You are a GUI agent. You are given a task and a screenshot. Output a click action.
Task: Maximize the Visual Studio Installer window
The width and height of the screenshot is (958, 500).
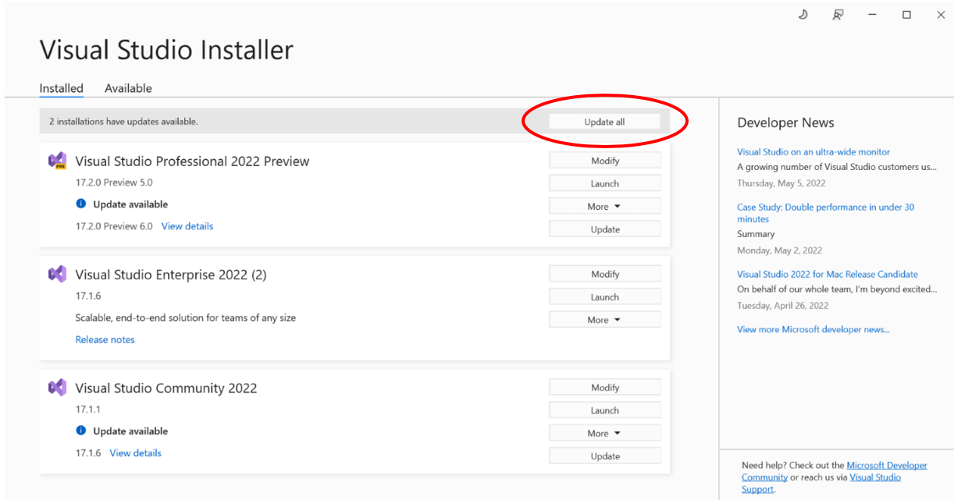click(x=906, y=15)
